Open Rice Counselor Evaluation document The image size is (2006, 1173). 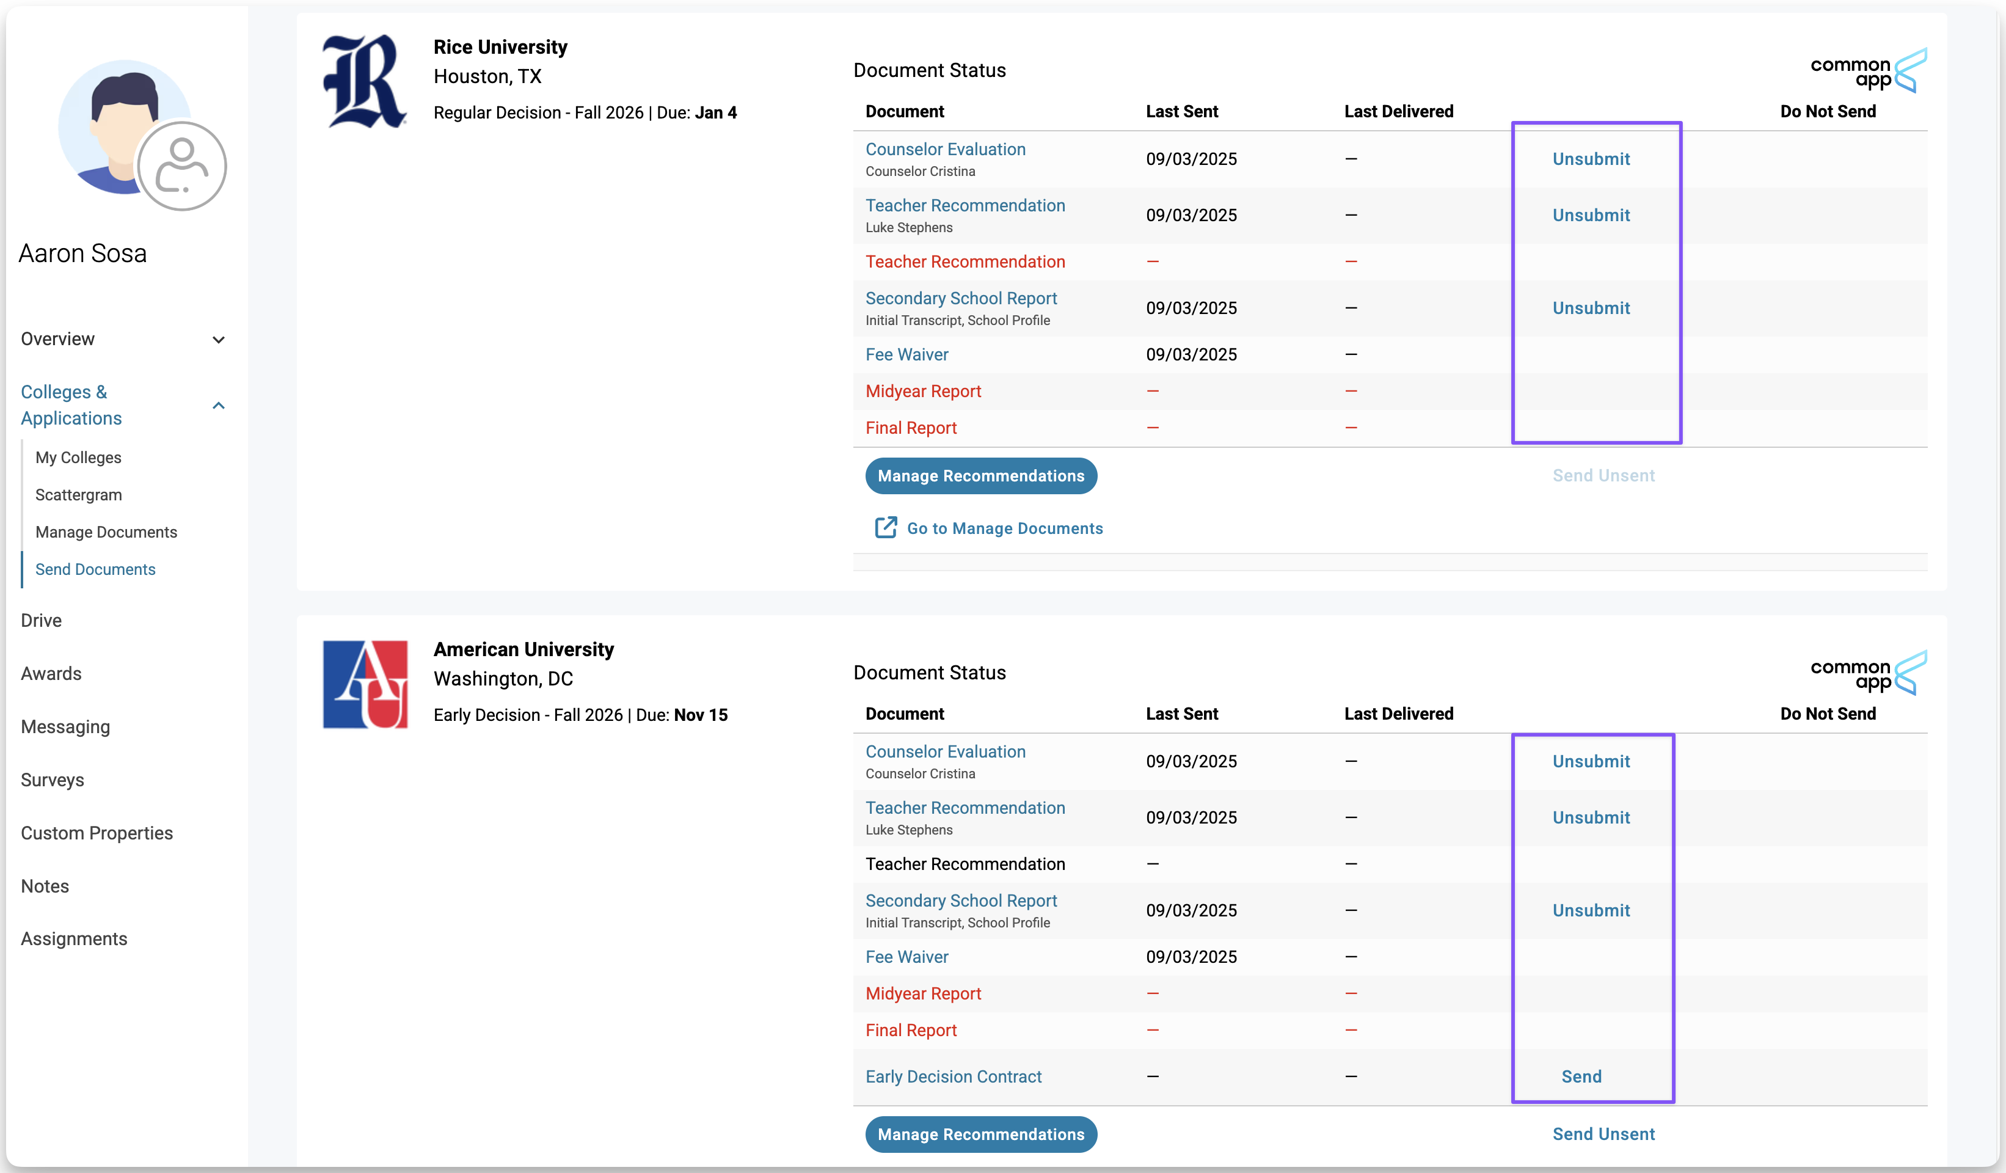[945, 149]
